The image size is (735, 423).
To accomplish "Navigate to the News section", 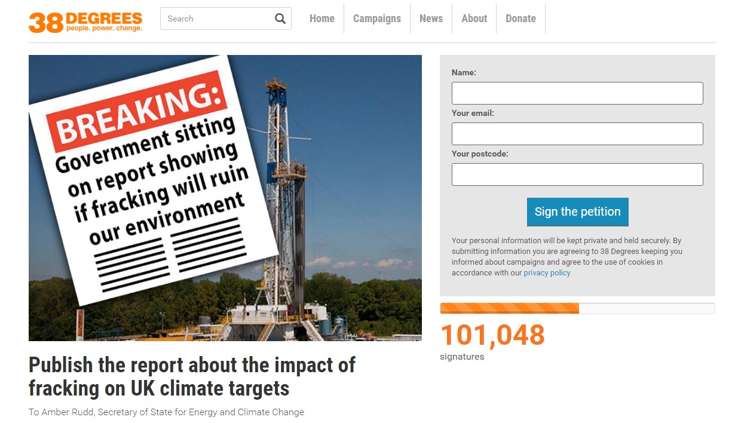I will (431, 19).
